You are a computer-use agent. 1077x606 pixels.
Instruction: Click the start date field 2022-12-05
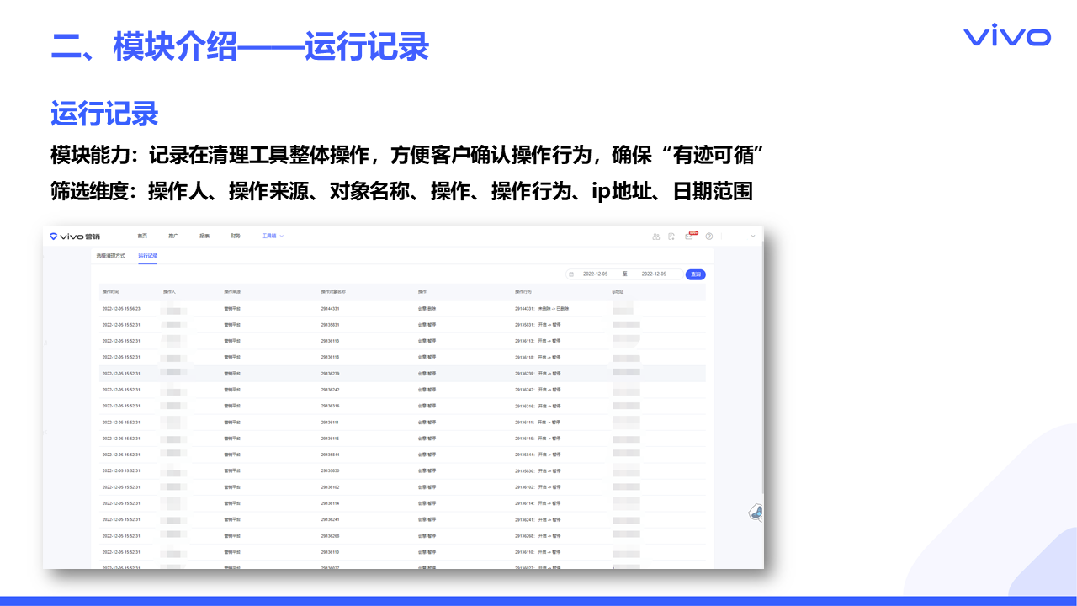595,274
